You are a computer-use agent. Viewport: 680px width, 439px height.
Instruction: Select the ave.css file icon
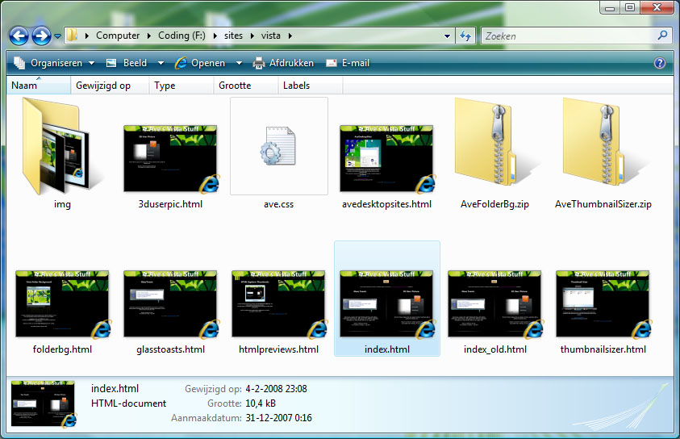pyautogui.click(x=279, y=147)
